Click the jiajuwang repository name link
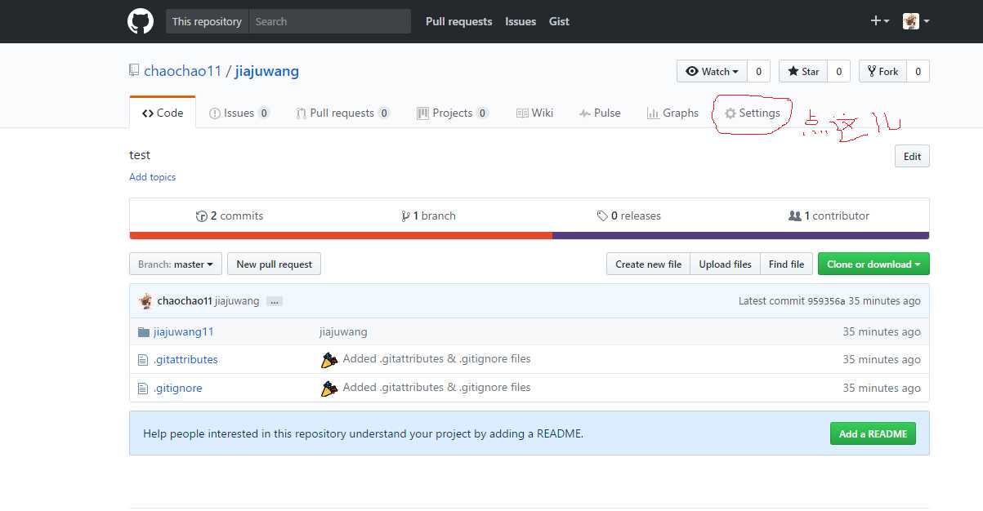The width and height of the screenshot is (983, 511). click(267, 71)
